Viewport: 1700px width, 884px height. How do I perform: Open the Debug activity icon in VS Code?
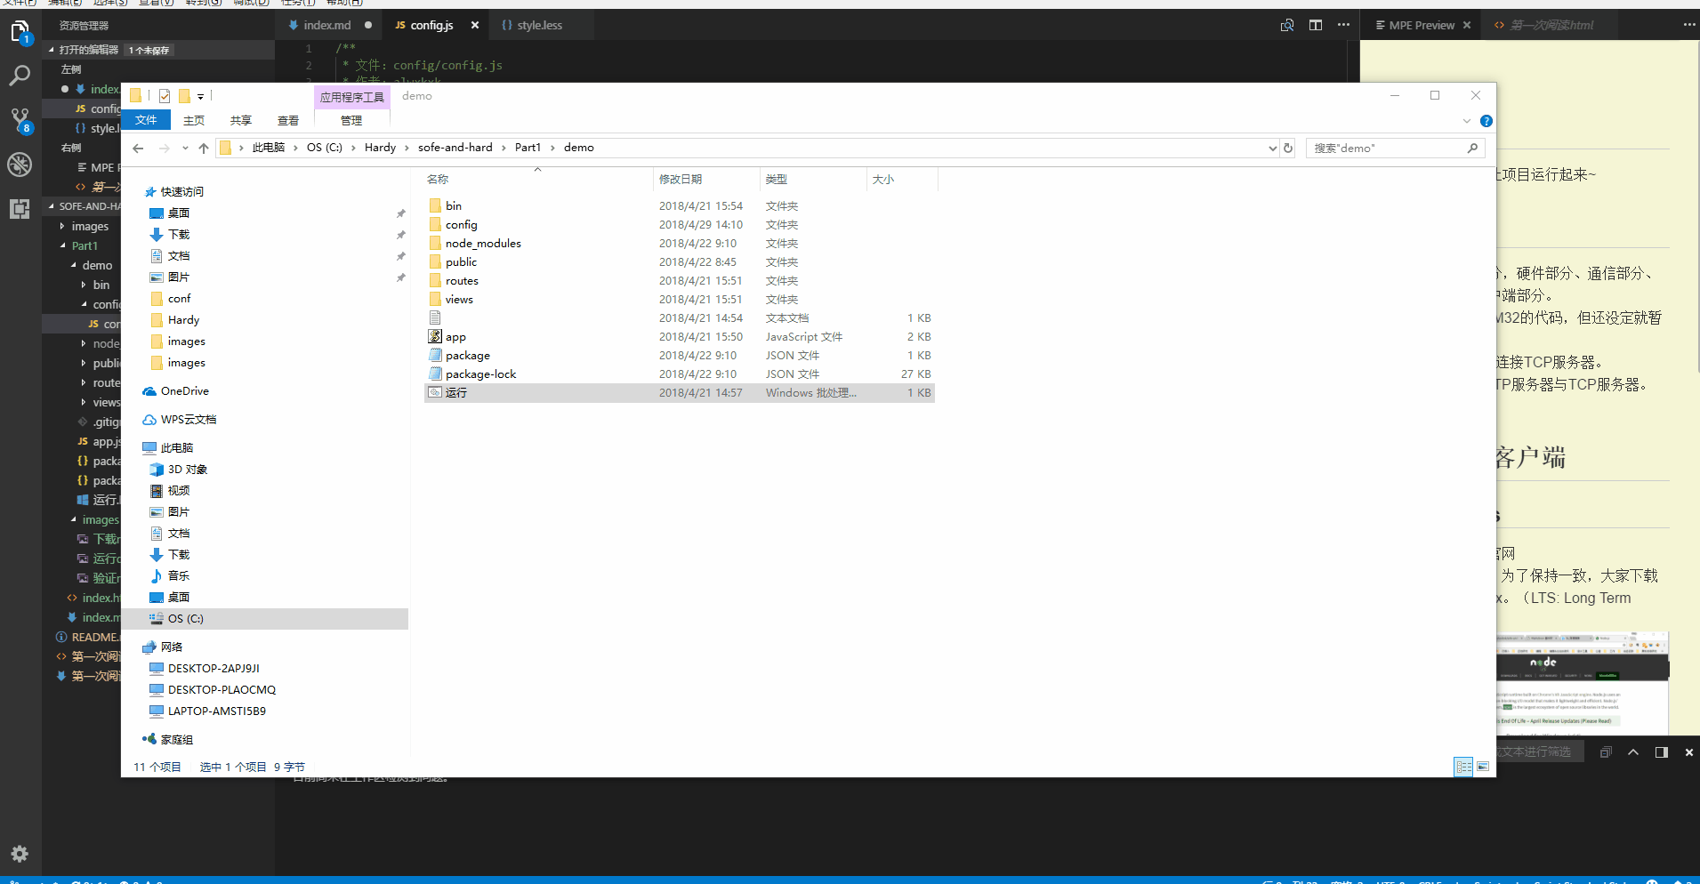click(x=20, y=165)
